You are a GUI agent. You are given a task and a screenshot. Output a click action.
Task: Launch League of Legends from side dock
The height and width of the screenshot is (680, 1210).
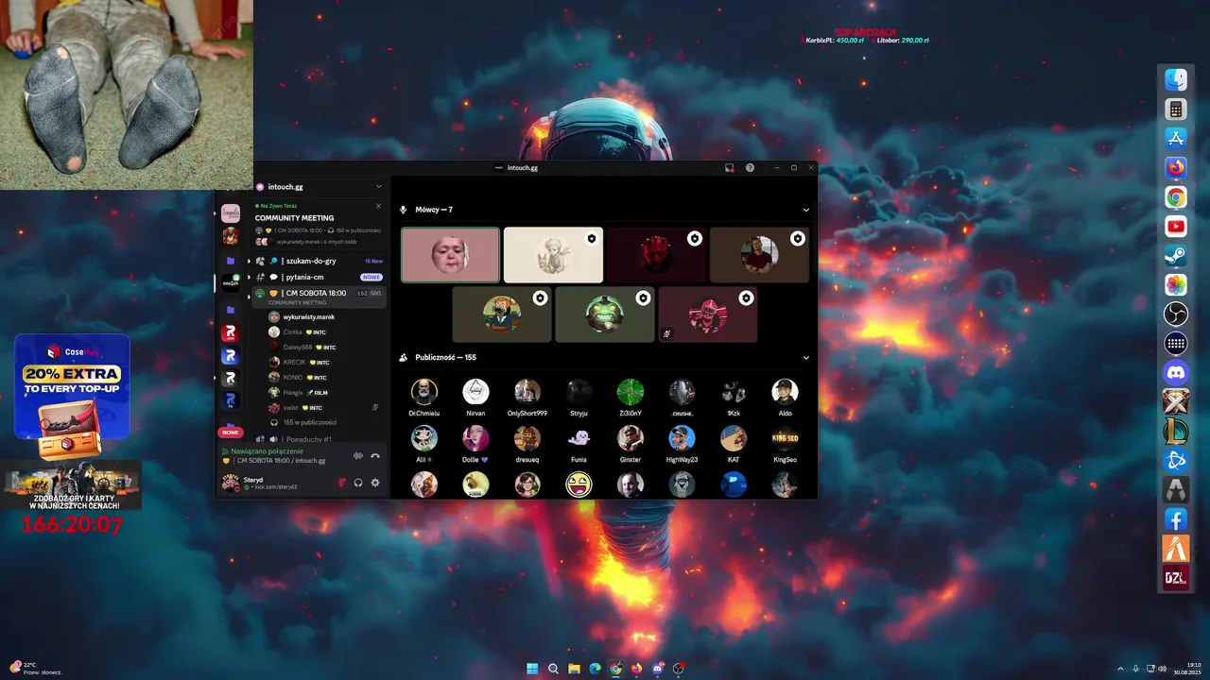pyautogui.click(x=1176, y=431)
